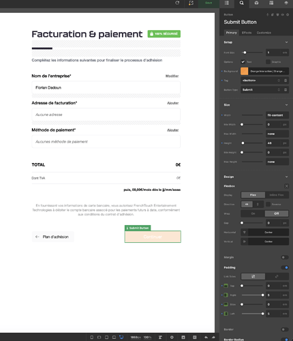Image resolution: width=293 pixels, height=341 pixels.
Task: Disable the Padding toggle switch
Action: click(x=285, y=267)
